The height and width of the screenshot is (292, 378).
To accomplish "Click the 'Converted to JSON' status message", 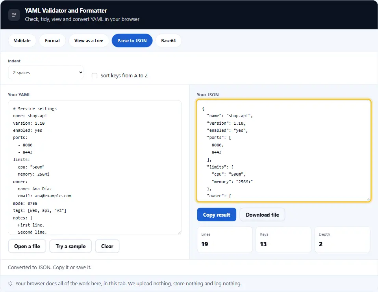I will tap(50, 268).
